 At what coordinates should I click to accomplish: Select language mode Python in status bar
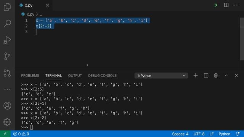pyautogui.click(x=225, y=134)
